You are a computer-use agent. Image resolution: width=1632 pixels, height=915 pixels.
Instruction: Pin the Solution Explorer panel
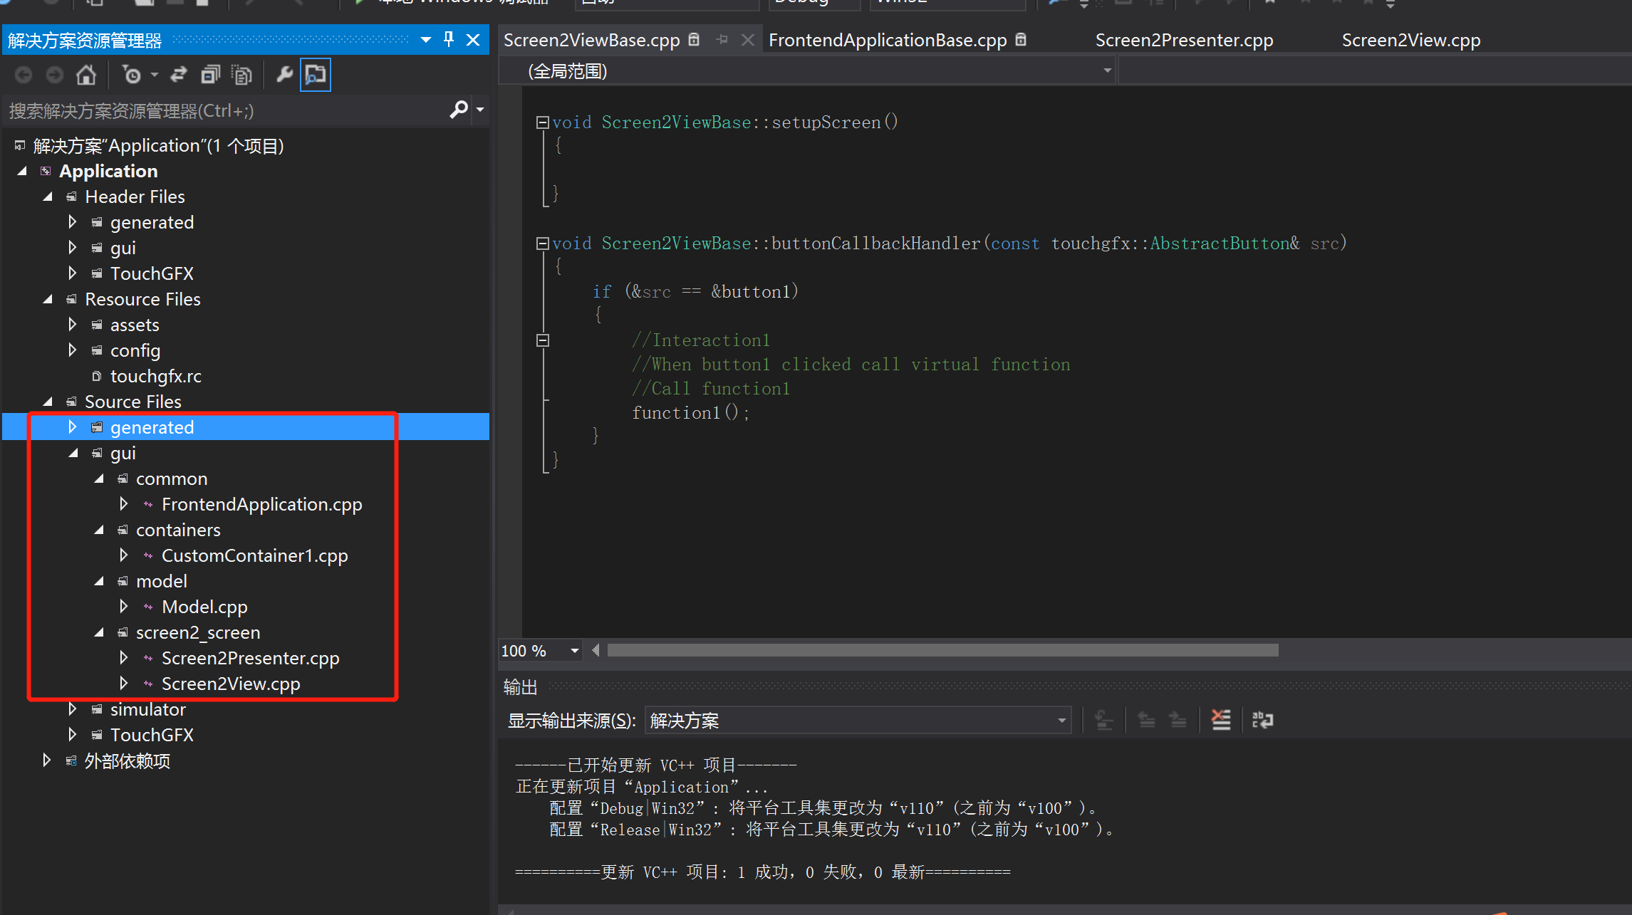pyautogui.click(x=449, y=39)
